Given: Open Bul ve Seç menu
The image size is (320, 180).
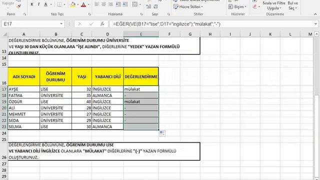Looking at the screenshot, I should 292,5.
